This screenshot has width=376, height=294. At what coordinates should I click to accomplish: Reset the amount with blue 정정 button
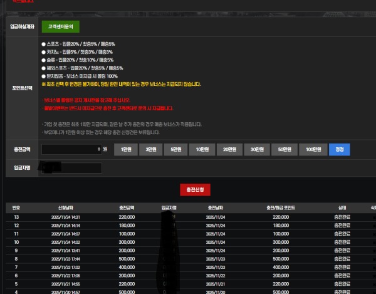[x=339, y=150]
